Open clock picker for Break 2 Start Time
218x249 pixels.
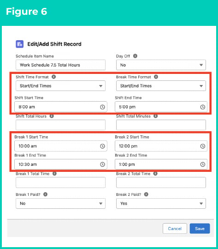pyautogui.click(x=203, y=146)
